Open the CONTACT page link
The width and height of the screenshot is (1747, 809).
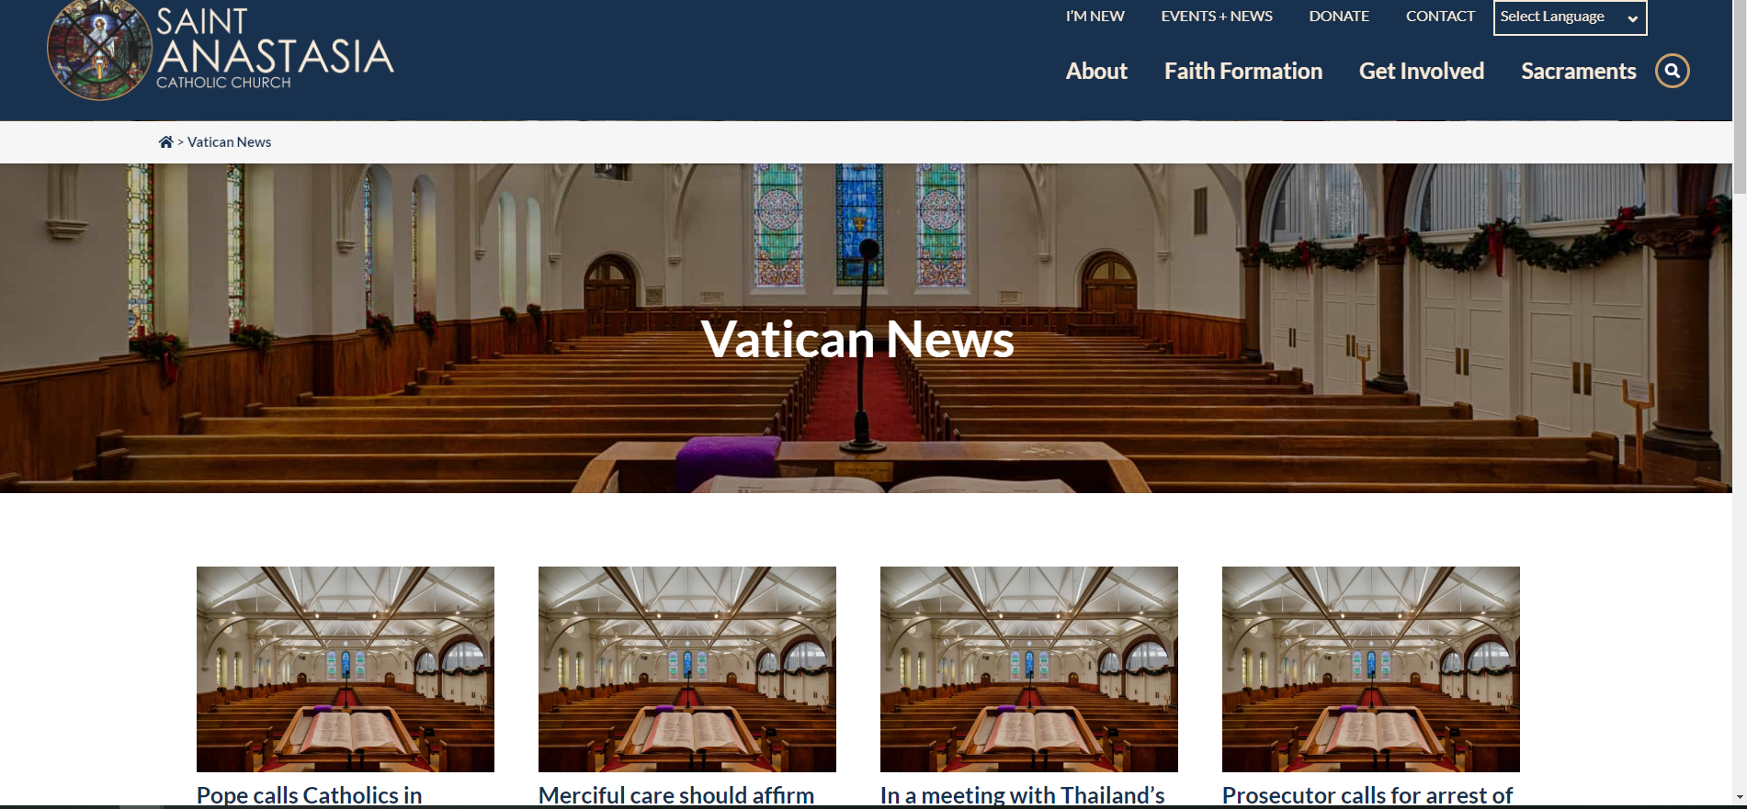click(1440, 17)
